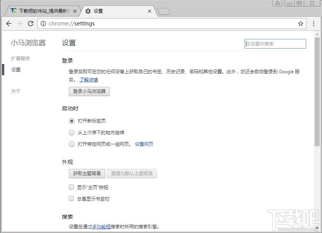Viewport: 322px width, 233px height.
Task: Click the site info icon in address bar
Action: pos(43,24)
